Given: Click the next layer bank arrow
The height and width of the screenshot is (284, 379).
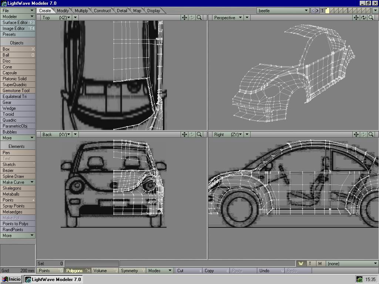Looking at the screenshot, I should (x=317, y=11).
